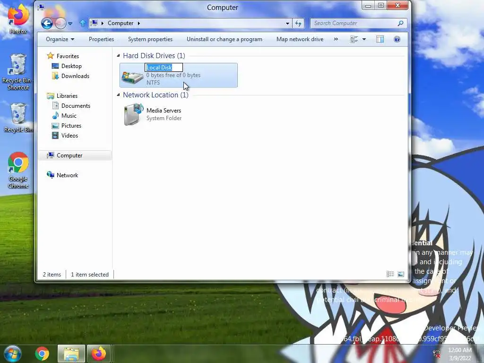Open the view options dropdown arrow

[x=364, y=39]
